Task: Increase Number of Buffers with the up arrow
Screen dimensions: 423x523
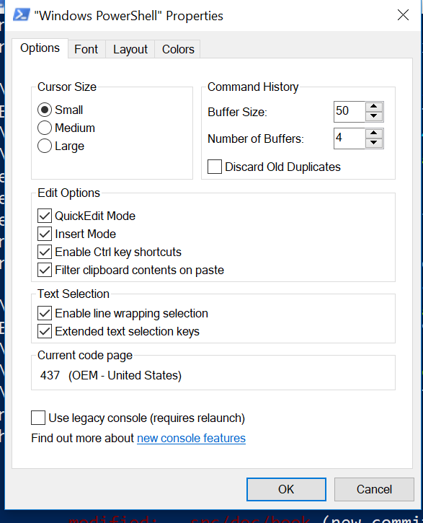Action: [x=374, y=133]
